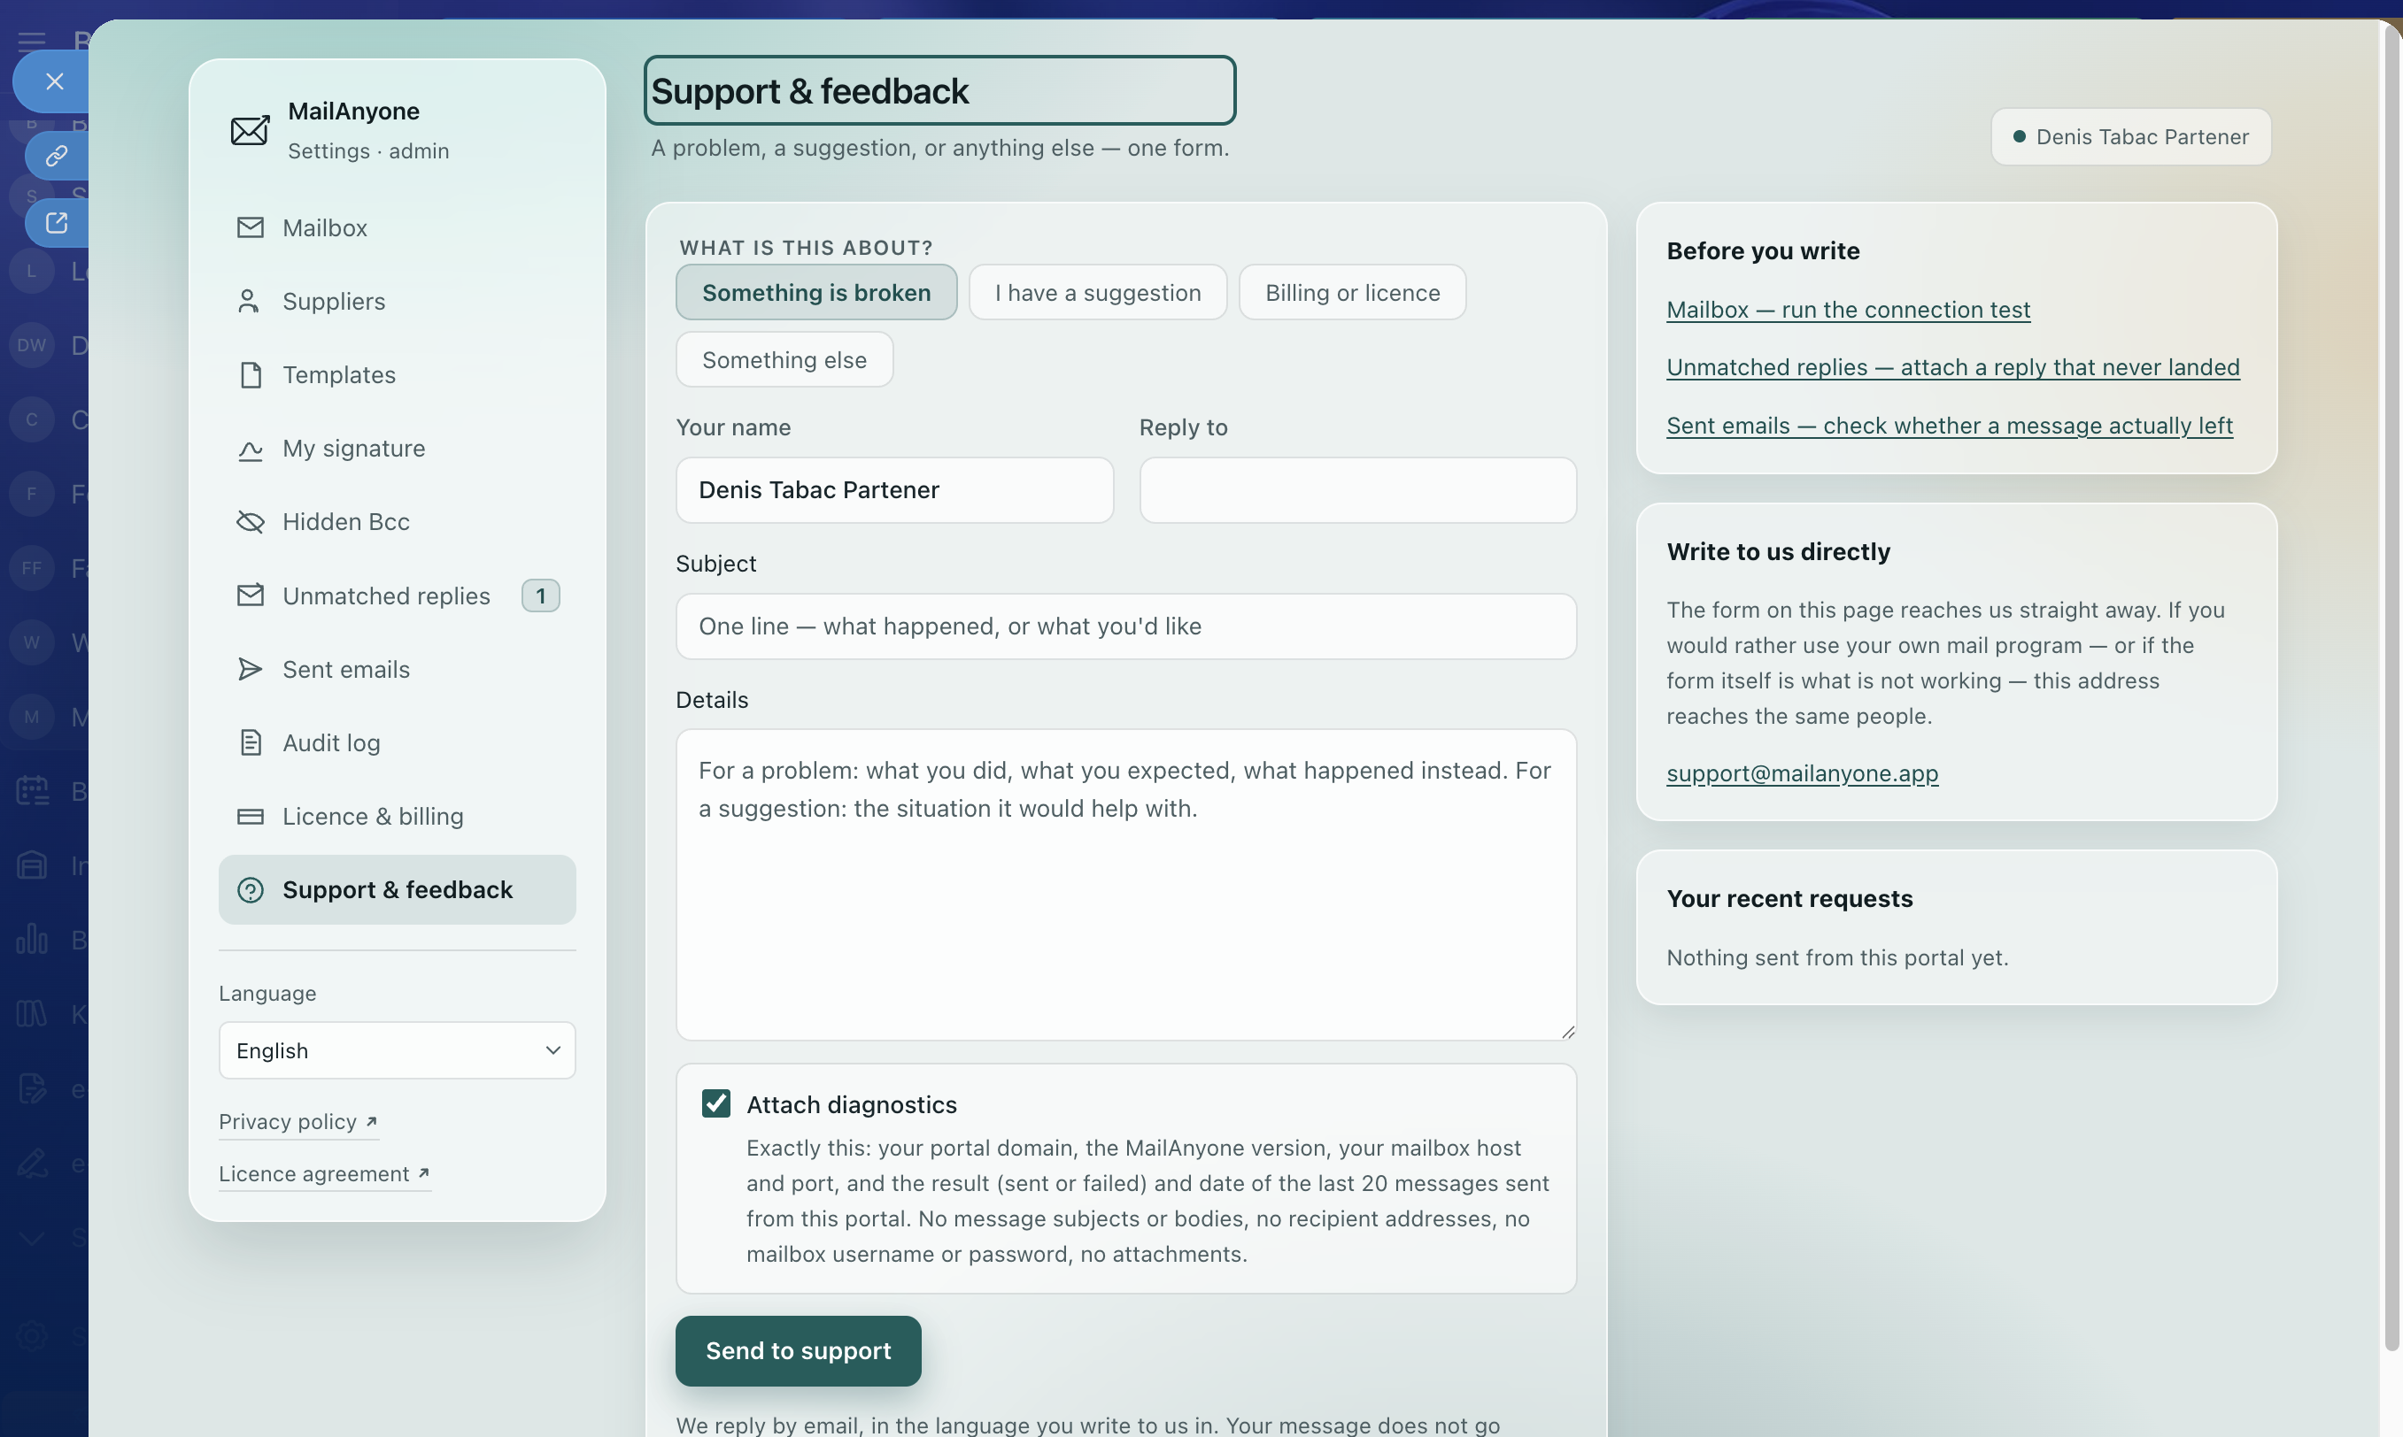Click the blue chain link icon button
This screenshot has width=2403, height=1437.
tap(56, 155)
